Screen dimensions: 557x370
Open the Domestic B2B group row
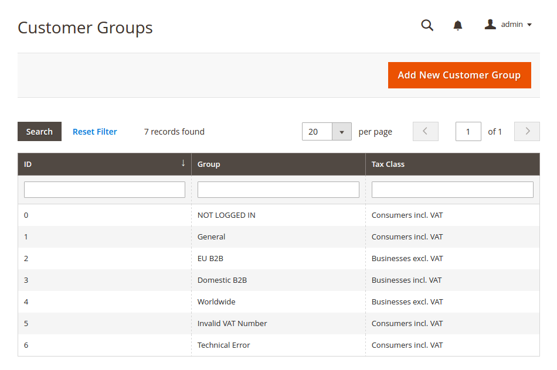(278, 280)
